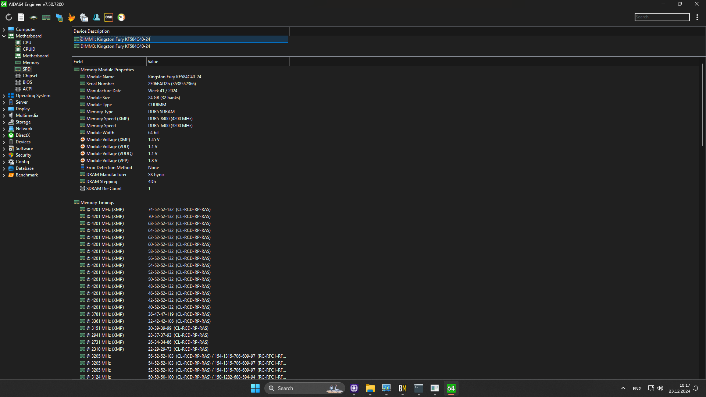
Task: Open the Windows Start menu
Action: click(255, 388)
